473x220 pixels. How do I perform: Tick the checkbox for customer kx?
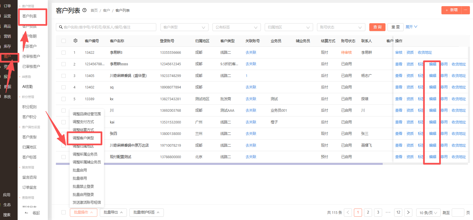pyautogui.click(x=64, y=99)
